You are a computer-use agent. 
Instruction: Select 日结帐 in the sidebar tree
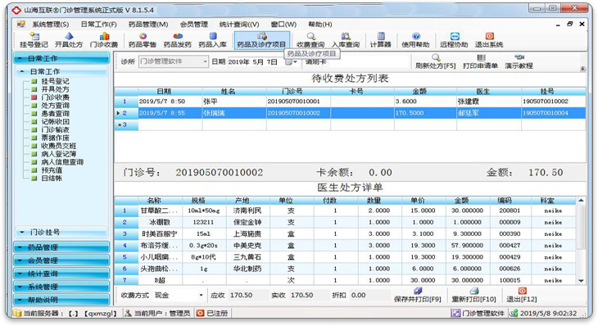pos(52,178)
